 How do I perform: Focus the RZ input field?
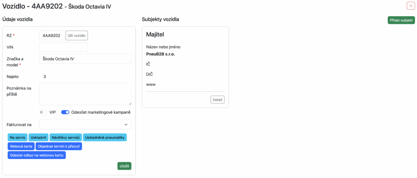tap(52, 36)
